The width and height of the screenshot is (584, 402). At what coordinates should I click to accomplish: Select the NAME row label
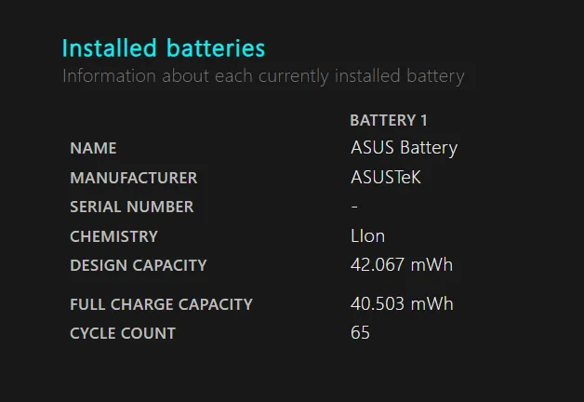pyautogui.click(x=93, y=148)
